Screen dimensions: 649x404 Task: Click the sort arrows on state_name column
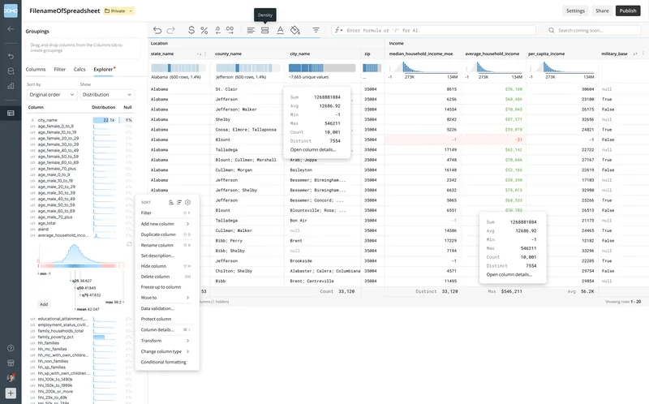tap(199, 54)
